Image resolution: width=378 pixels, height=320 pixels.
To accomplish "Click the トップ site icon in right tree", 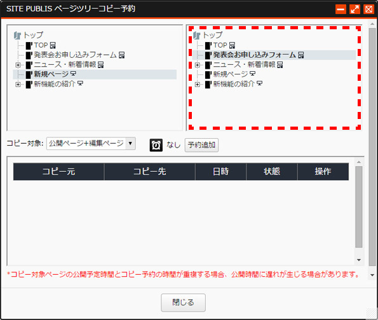I will pos(196,36).
